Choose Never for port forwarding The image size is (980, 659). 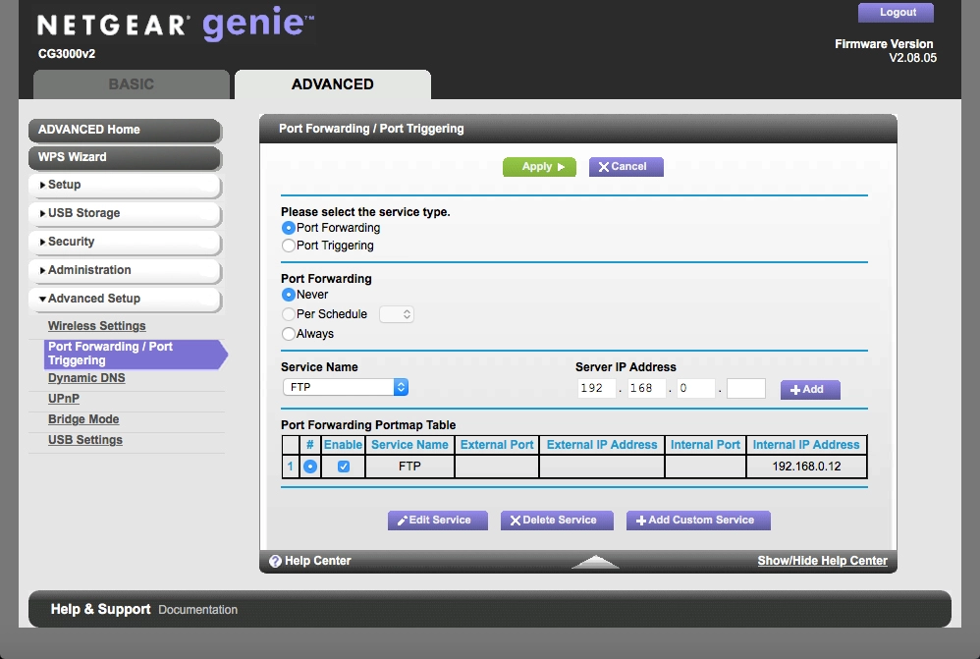[288, 295]
